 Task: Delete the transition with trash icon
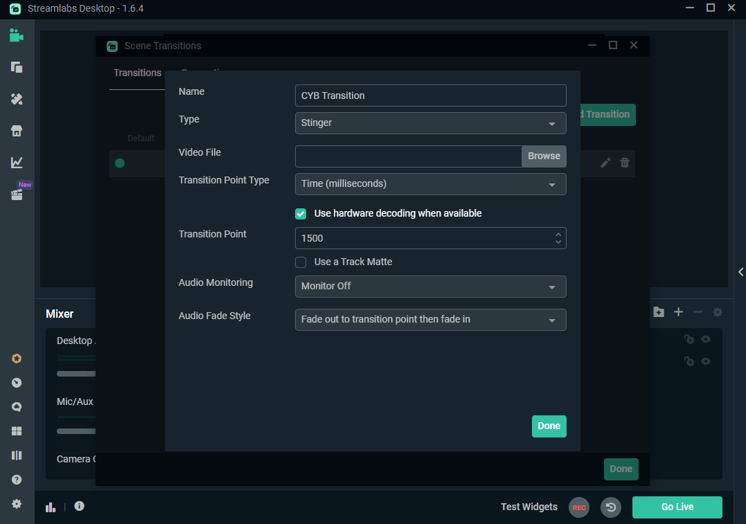pos(625,163)
